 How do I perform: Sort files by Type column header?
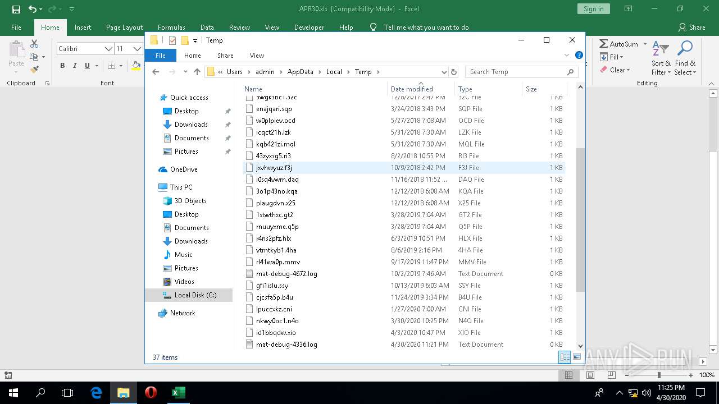coord(488,89)
